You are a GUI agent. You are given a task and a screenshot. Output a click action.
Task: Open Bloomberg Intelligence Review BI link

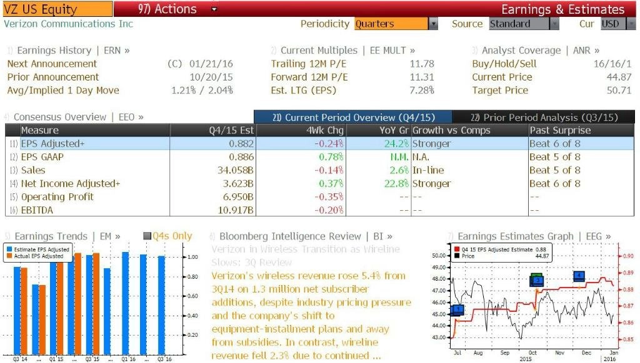click(306, 236)
